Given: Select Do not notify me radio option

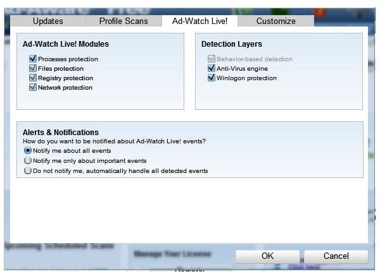Looking at the screenshot, I should (28, 170).
